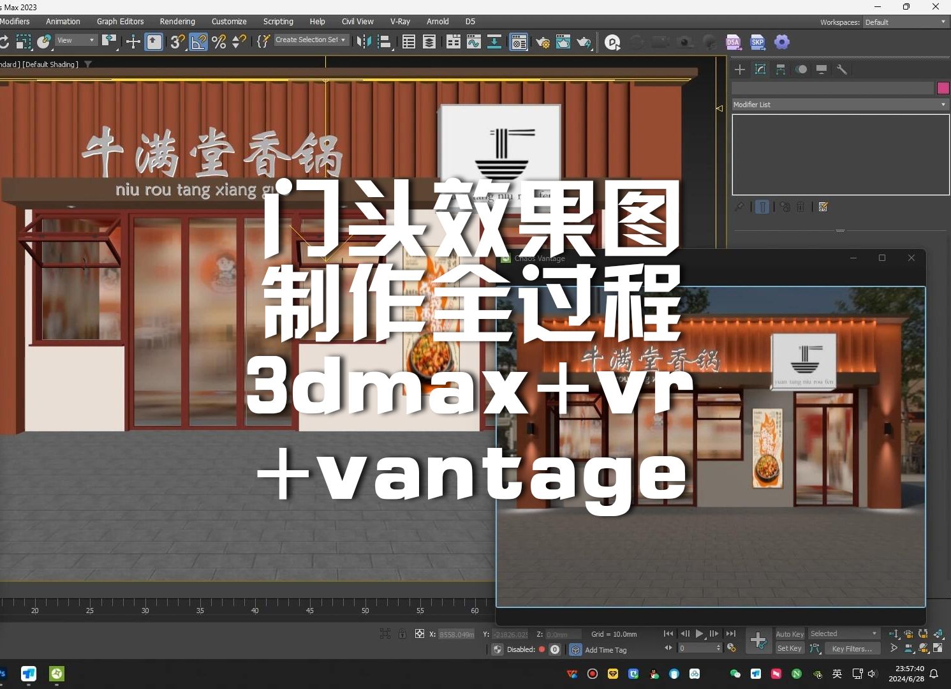
Task: Switch to the Display command panel tab
Action: [822, 70]
